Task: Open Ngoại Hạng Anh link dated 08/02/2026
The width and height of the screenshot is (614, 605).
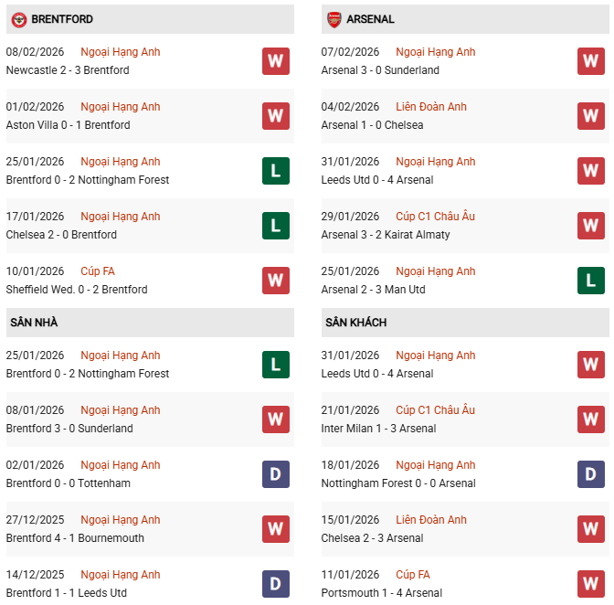Action: point(120,52)
